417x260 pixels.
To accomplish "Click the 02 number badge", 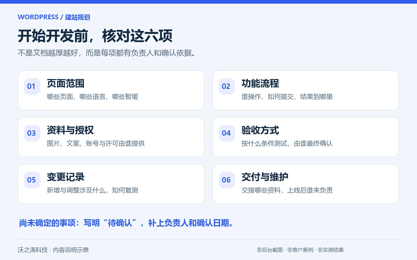I will coord(227,86).
